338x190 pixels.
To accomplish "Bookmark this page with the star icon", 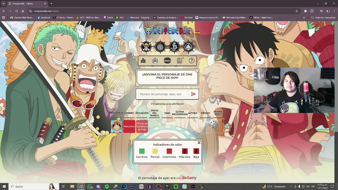I will coord(297,11).
